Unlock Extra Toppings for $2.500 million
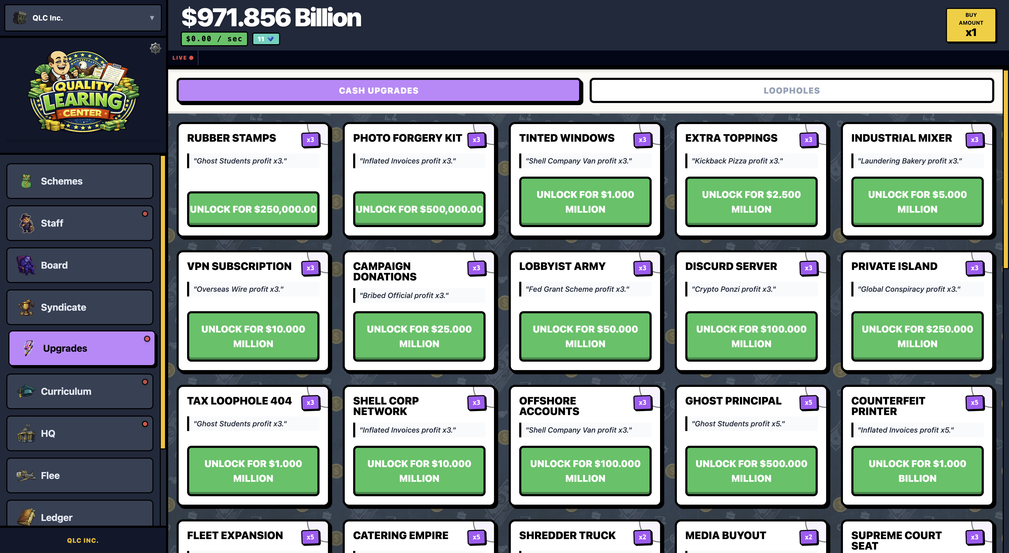This screenshot has height=553, width=1009. click(x=751, y=201)
